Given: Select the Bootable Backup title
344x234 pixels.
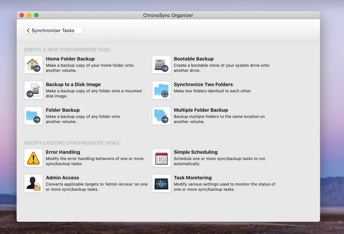Looking at the screenshot, I should pos(194,59).
